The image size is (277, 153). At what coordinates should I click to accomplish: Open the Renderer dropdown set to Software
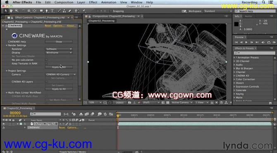coord(59,49)
